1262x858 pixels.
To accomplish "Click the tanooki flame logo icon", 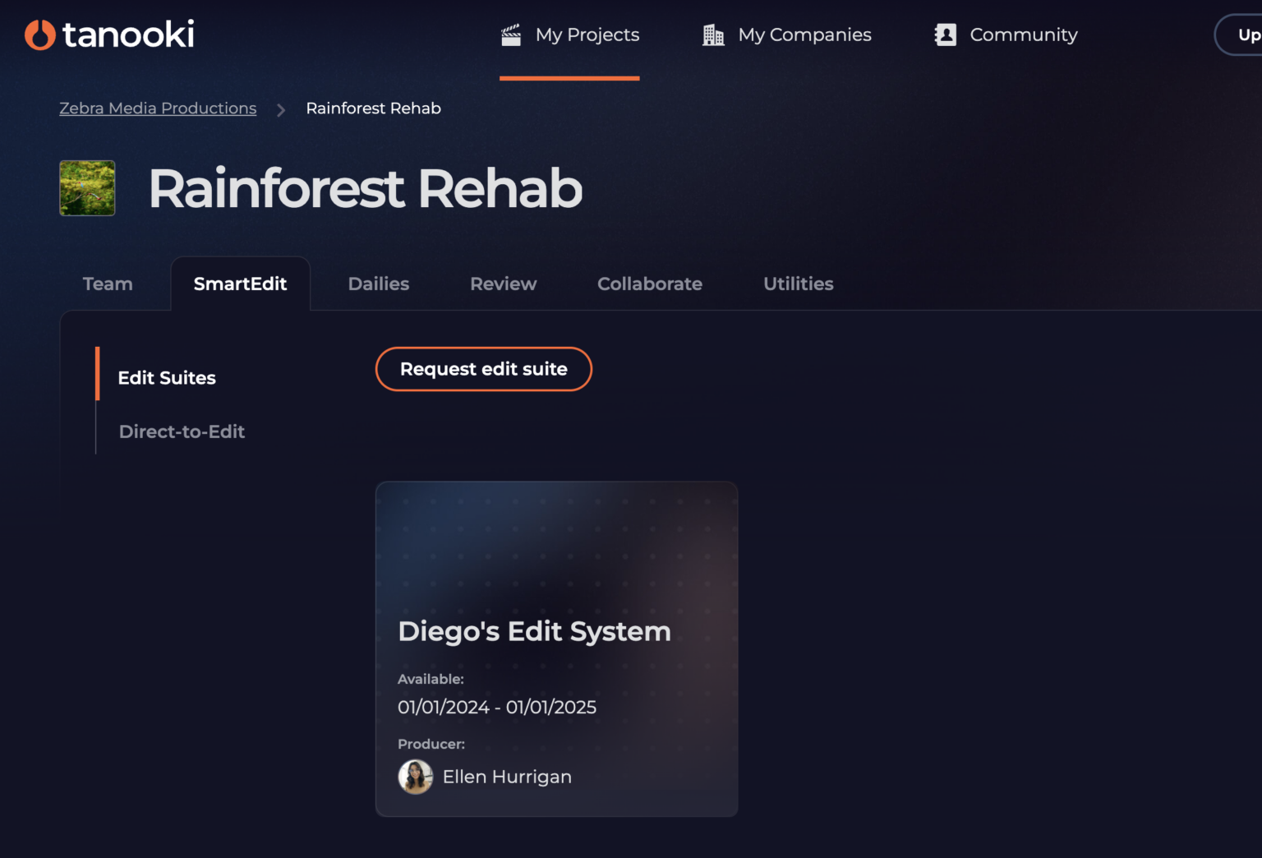I will coord(39,35).
